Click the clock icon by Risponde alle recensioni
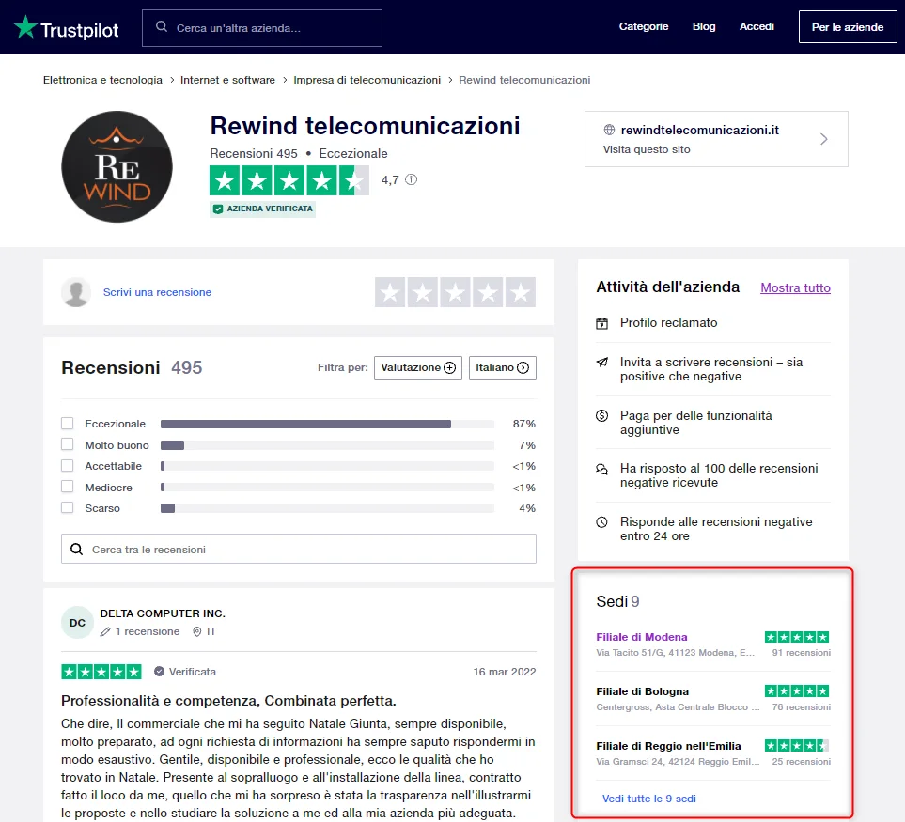The width and height of the screenshot is (905, 822). (x=602, y=522)
